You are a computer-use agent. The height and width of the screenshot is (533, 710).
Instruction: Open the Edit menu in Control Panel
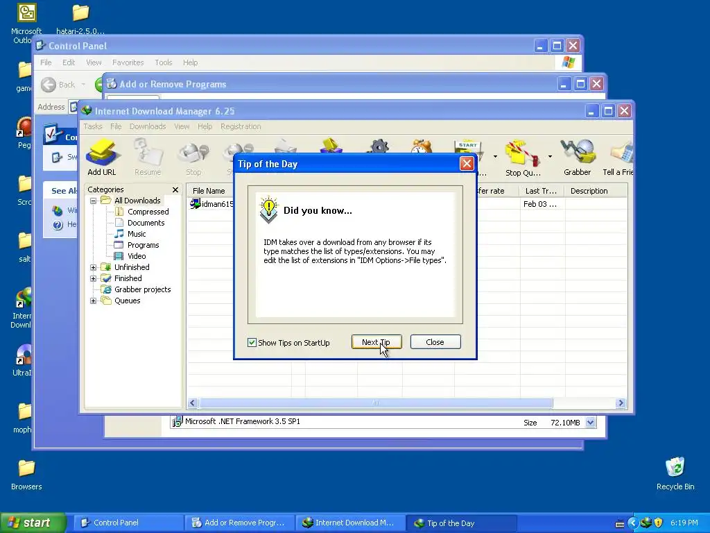click(x=69, y=62)
